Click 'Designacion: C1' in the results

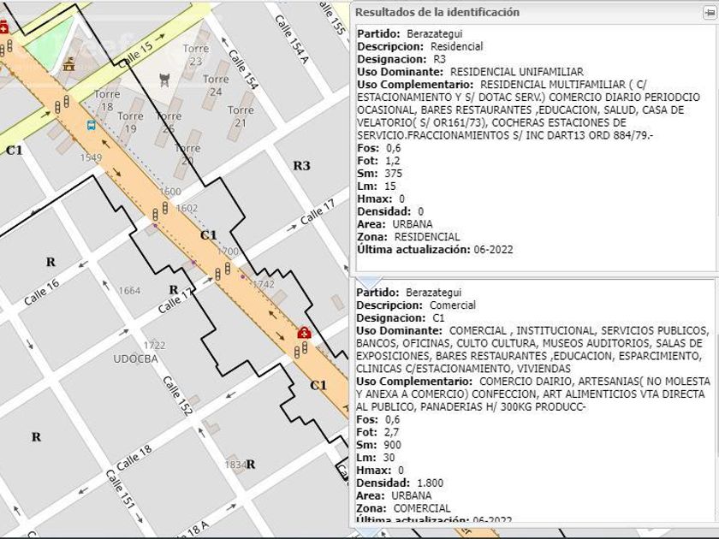pyautogui.click(x=401, y=318)
